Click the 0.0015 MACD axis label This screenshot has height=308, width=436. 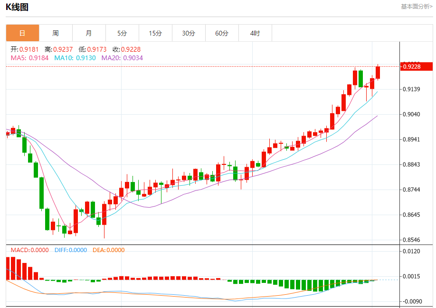tap(411, 276)
